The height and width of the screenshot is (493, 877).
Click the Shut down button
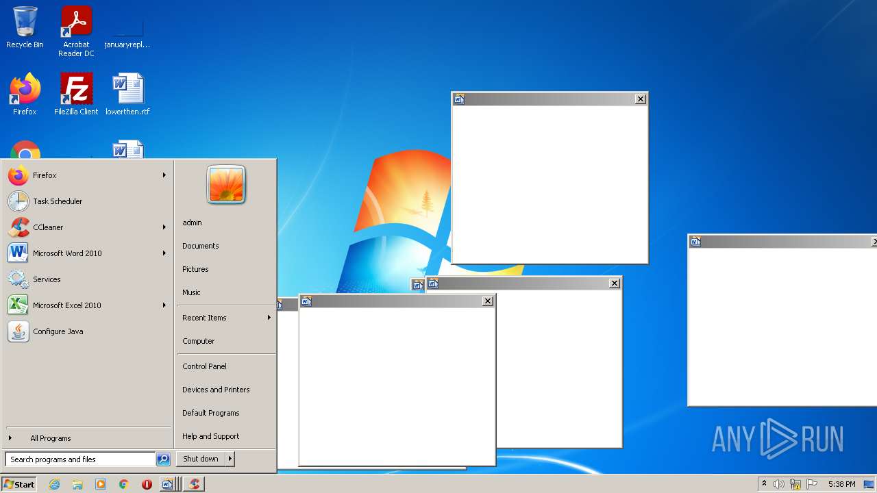pyautogui.click(x=201, y=459)
